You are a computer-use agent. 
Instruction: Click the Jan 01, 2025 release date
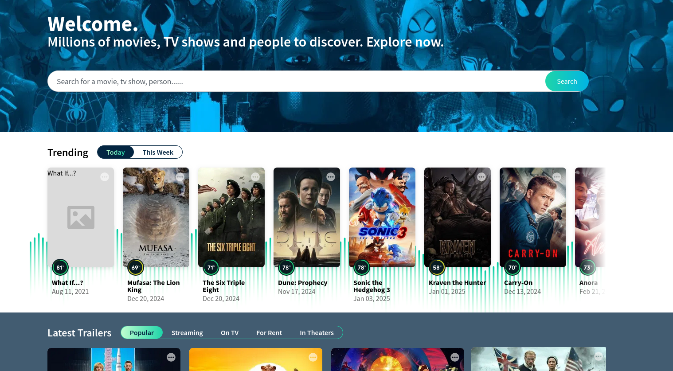[x=447, y=292]
